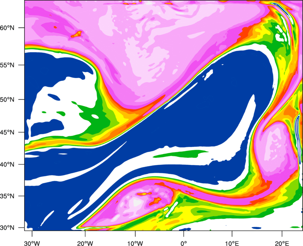Click the 10°W longitude label

pos(135,243)
